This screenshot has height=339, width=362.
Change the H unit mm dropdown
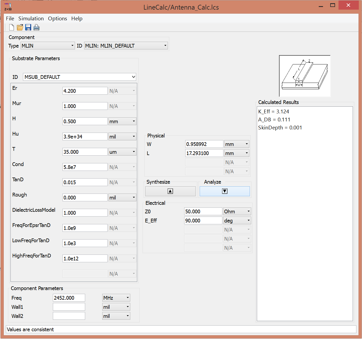tap(122, 121)
